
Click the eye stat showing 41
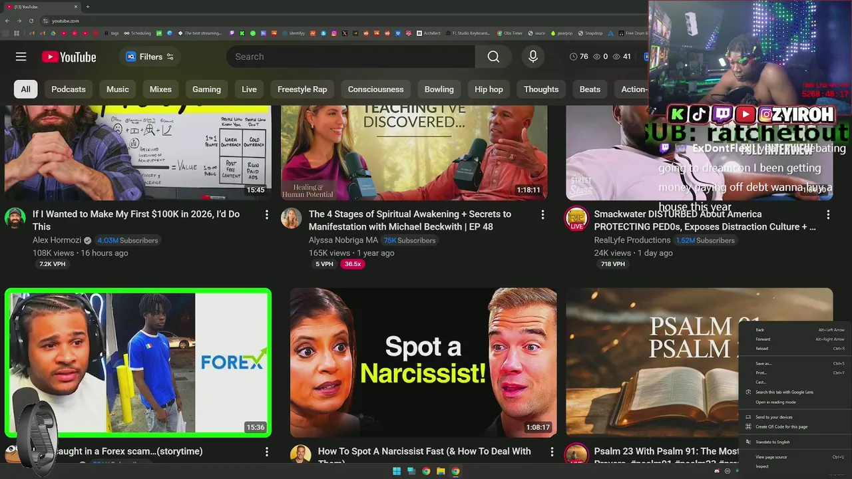point(622,57)
